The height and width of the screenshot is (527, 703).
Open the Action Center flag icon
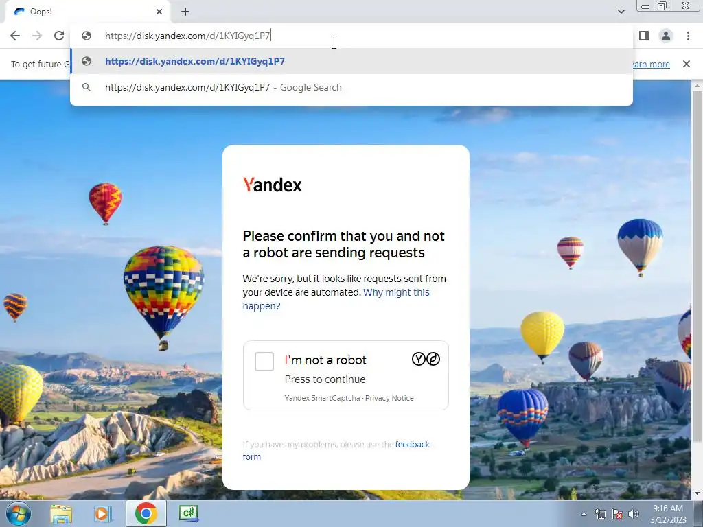617,514
